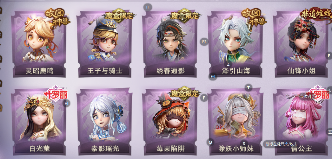332x159 pixels.
Task: Tap the Z key overlay icon
Action: (228, 64)
